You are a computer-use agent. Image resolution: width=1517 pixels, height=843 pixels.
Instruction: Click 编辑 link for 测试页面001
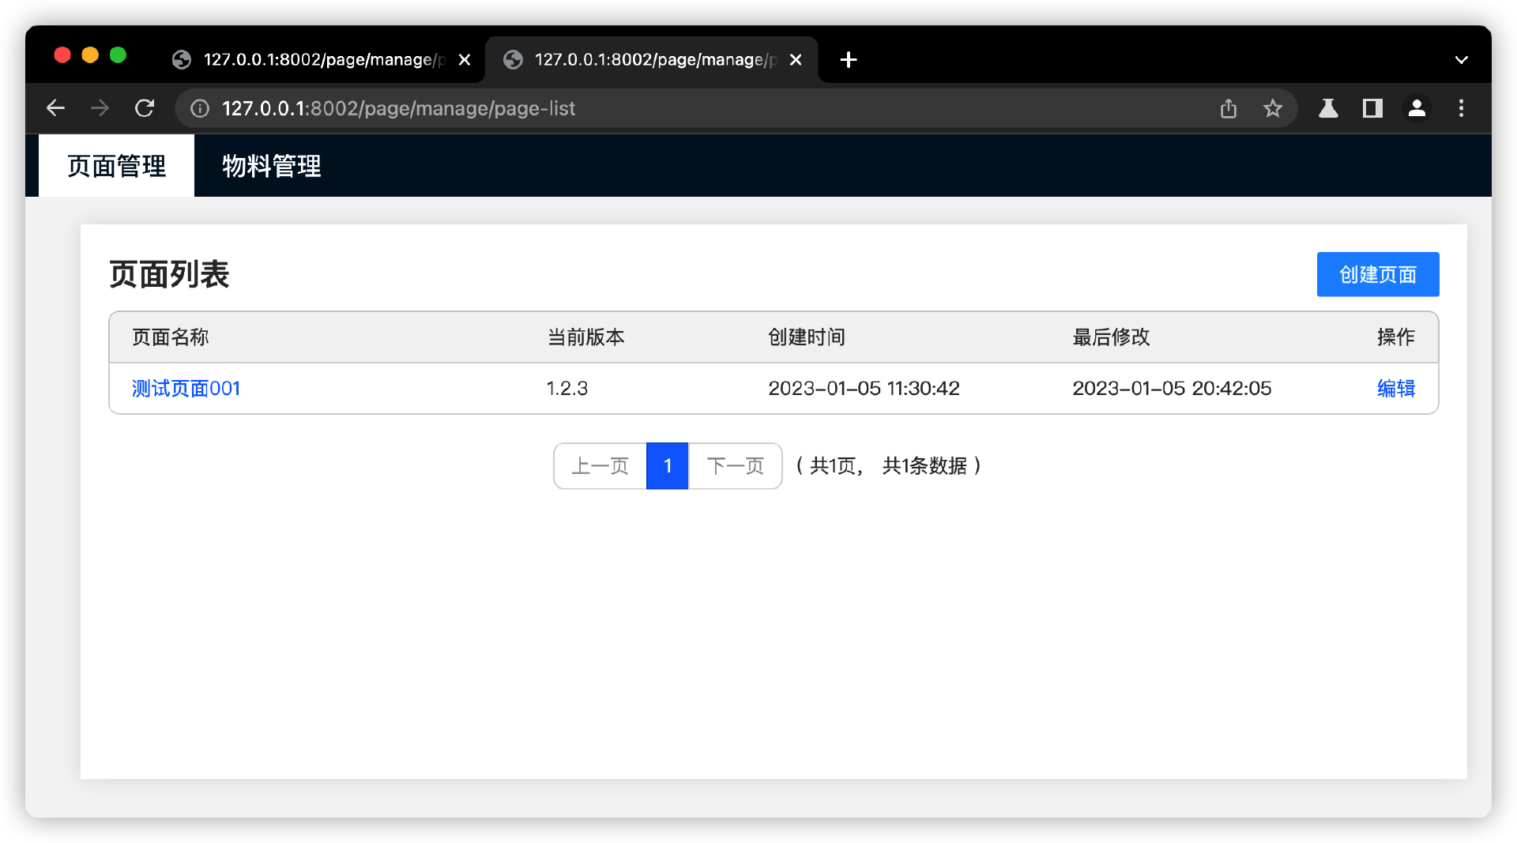coord(1395,389)
